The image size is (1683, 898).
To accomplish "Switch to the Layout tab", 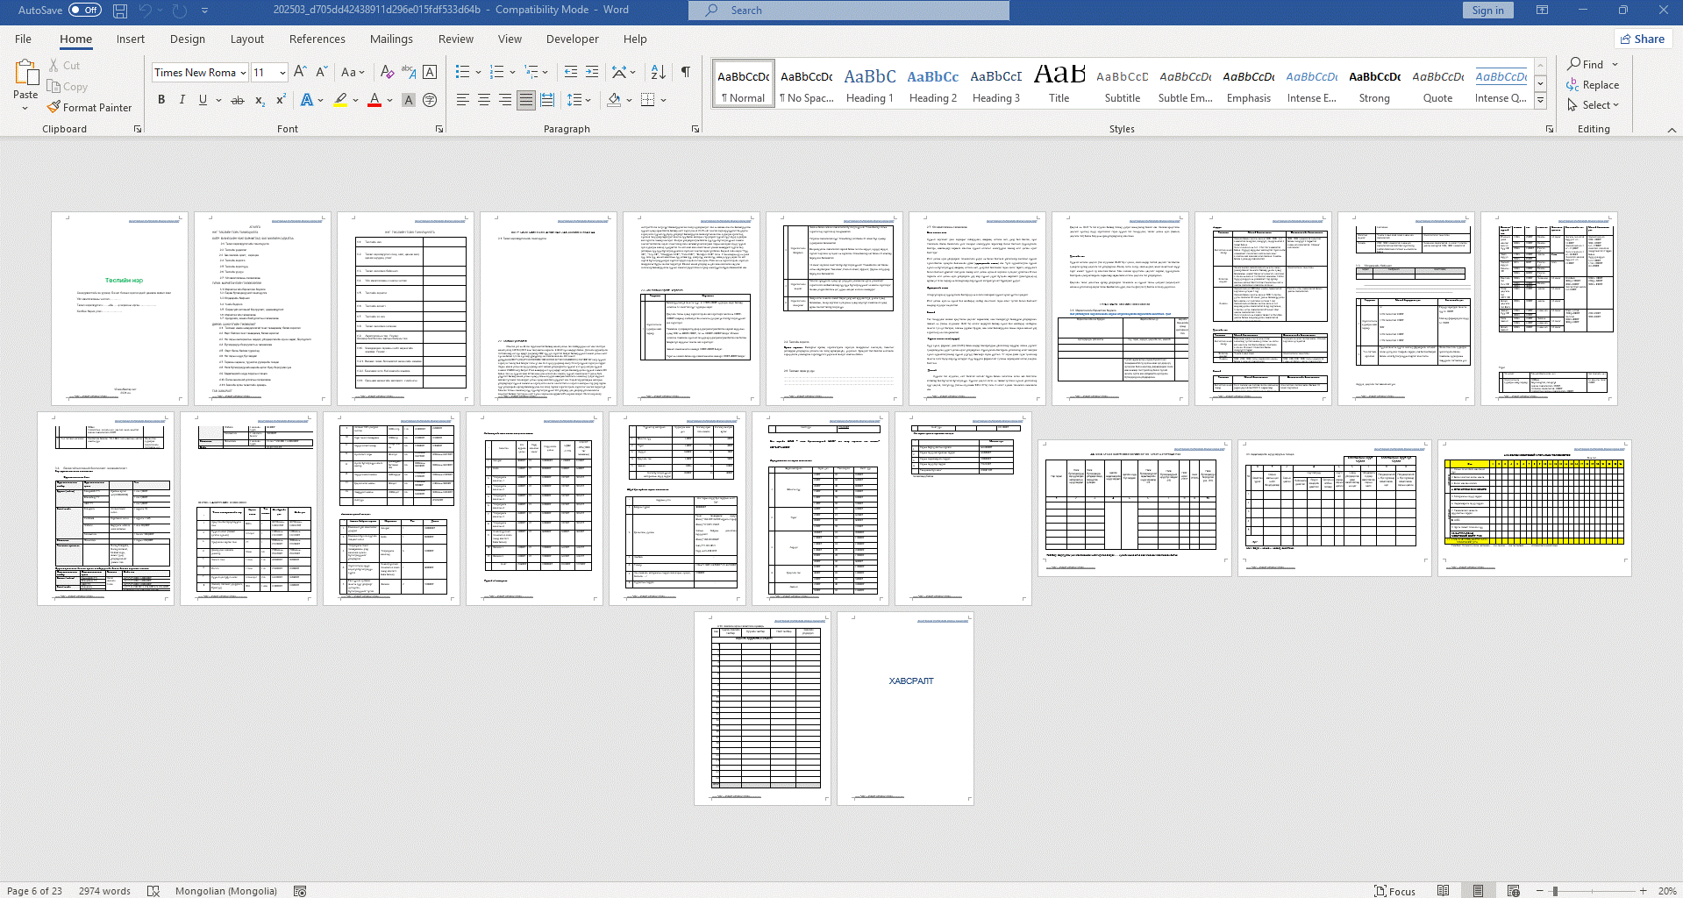I will pyautogui.click(x=246, y=39).
